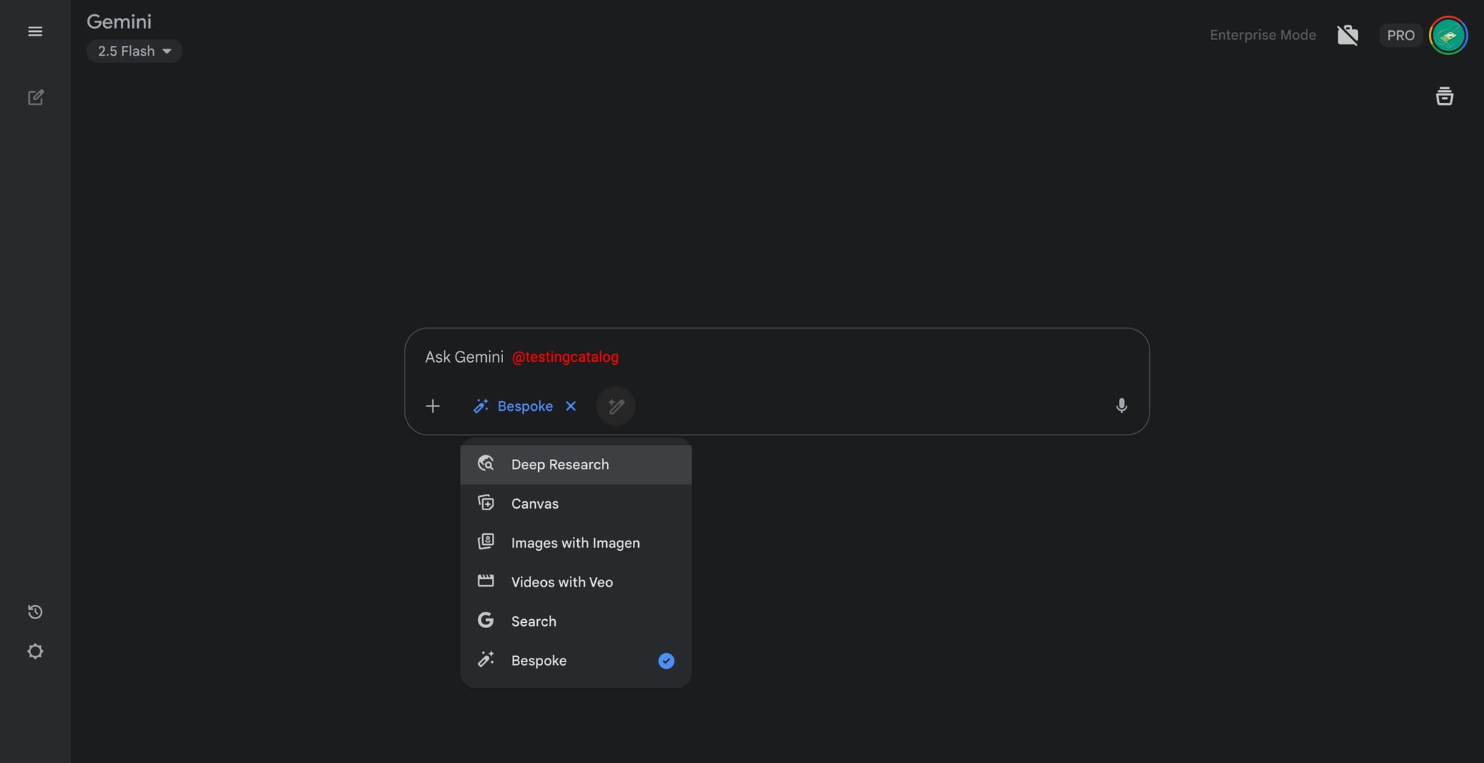Choose Videos with Veo menu item

click(x=576, y=582)
